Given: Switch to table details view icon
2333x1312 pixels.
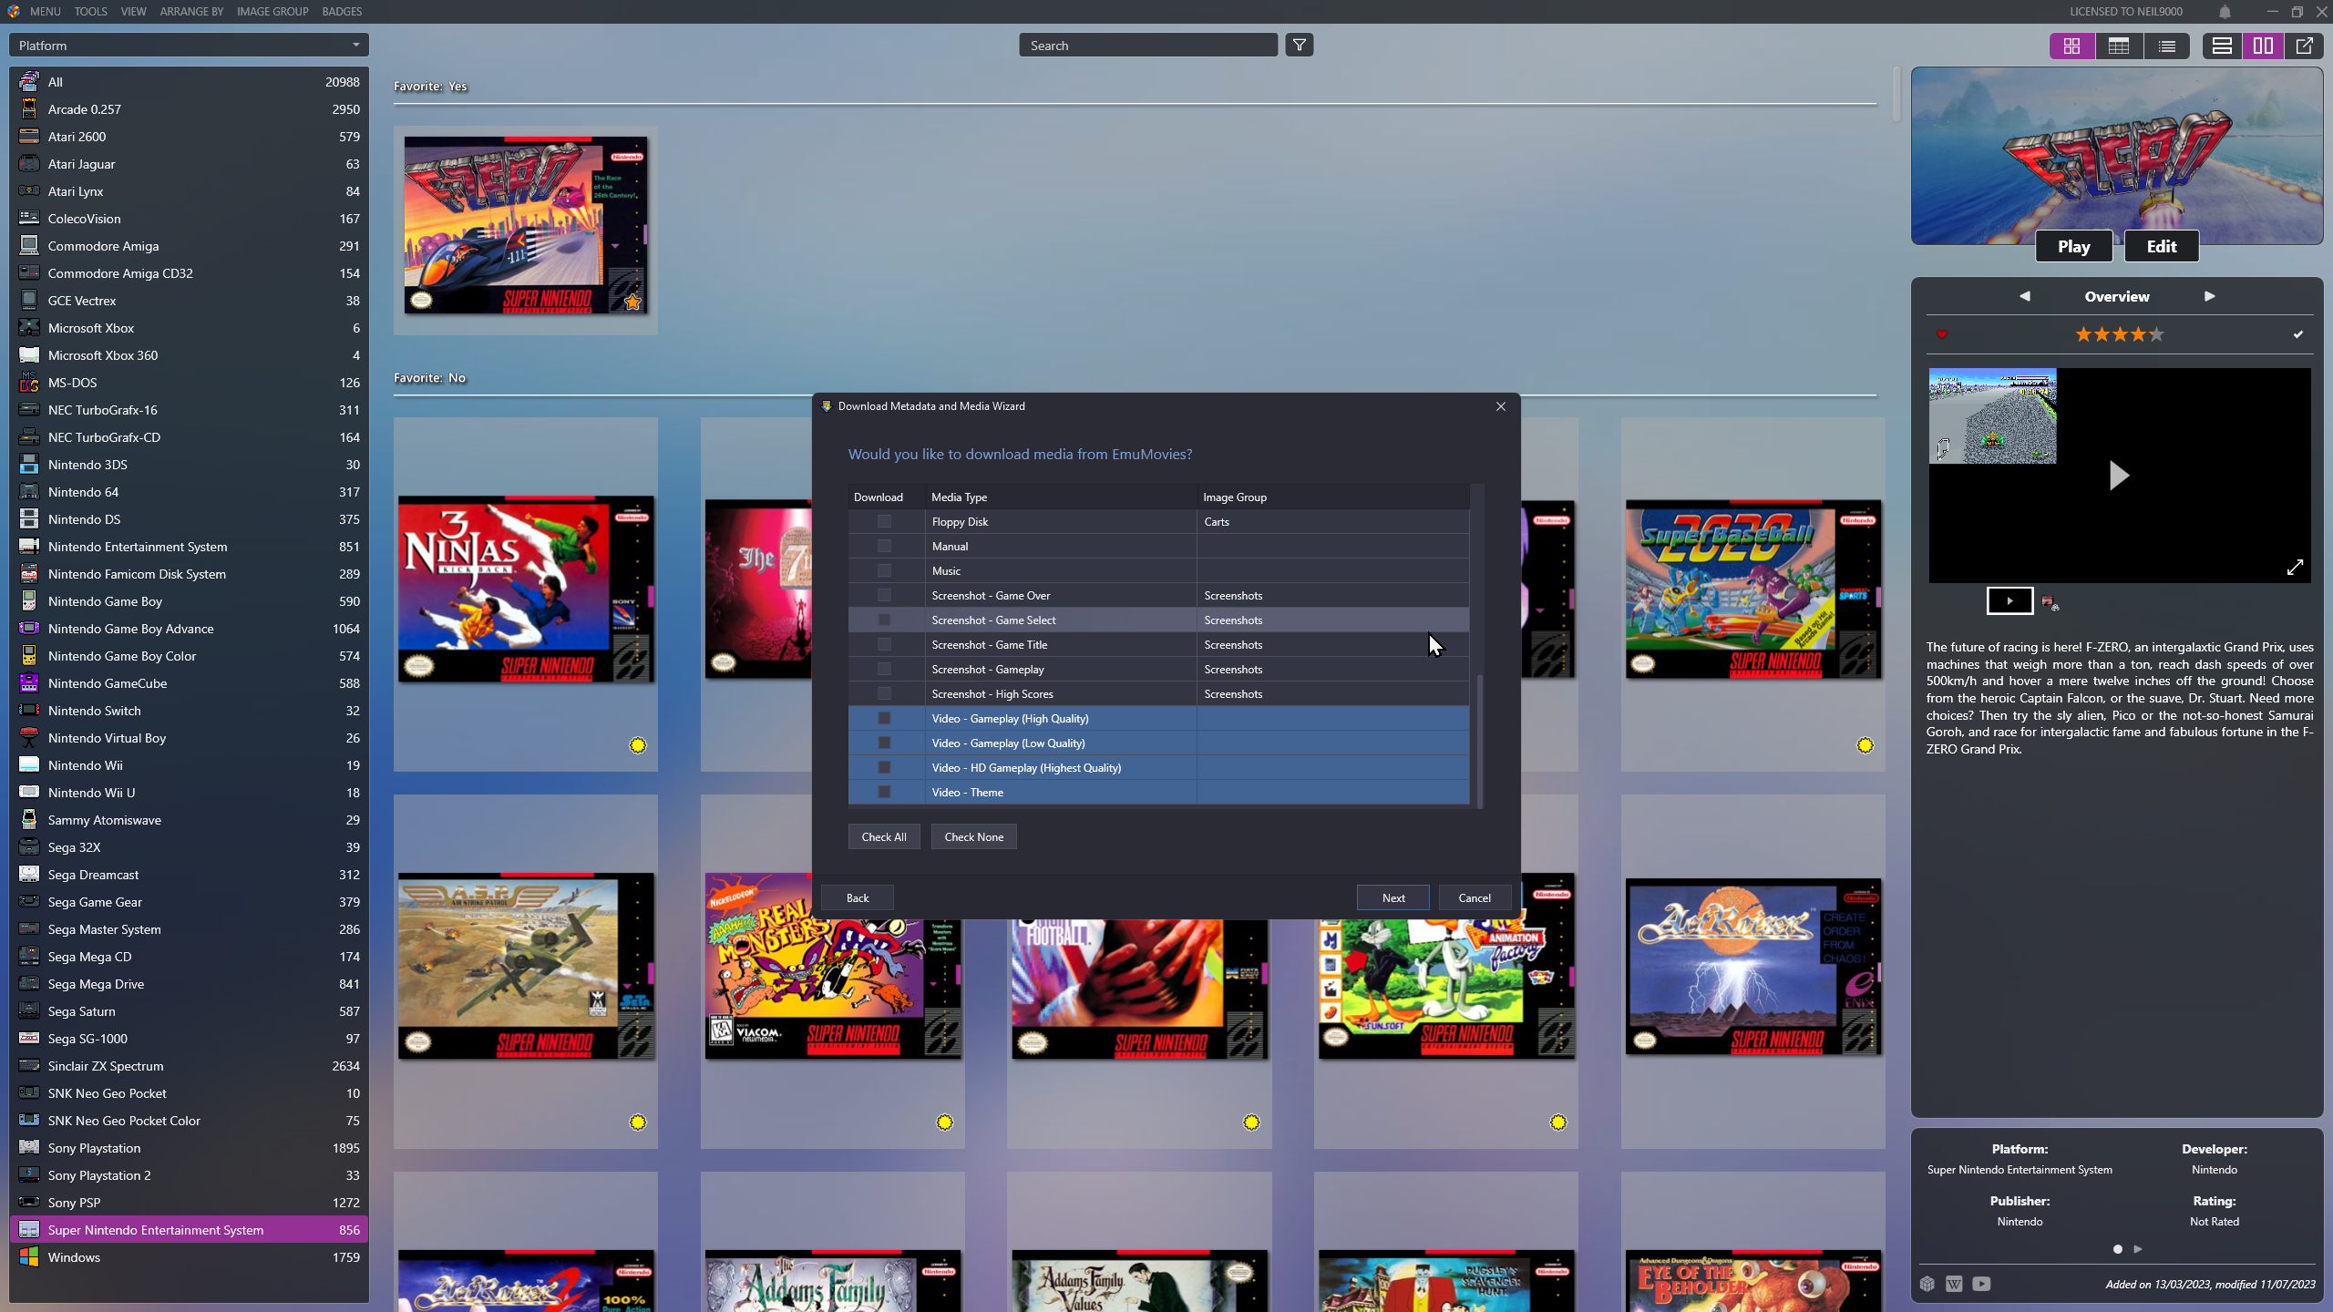Looking at the screenshot, I should 2119,46.
